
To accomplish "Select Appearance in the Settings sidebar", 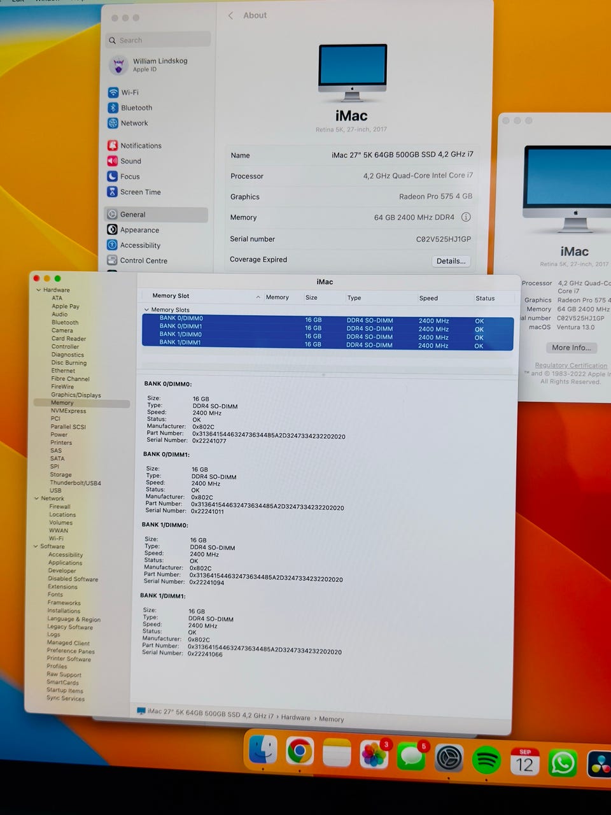I will 139,230.
